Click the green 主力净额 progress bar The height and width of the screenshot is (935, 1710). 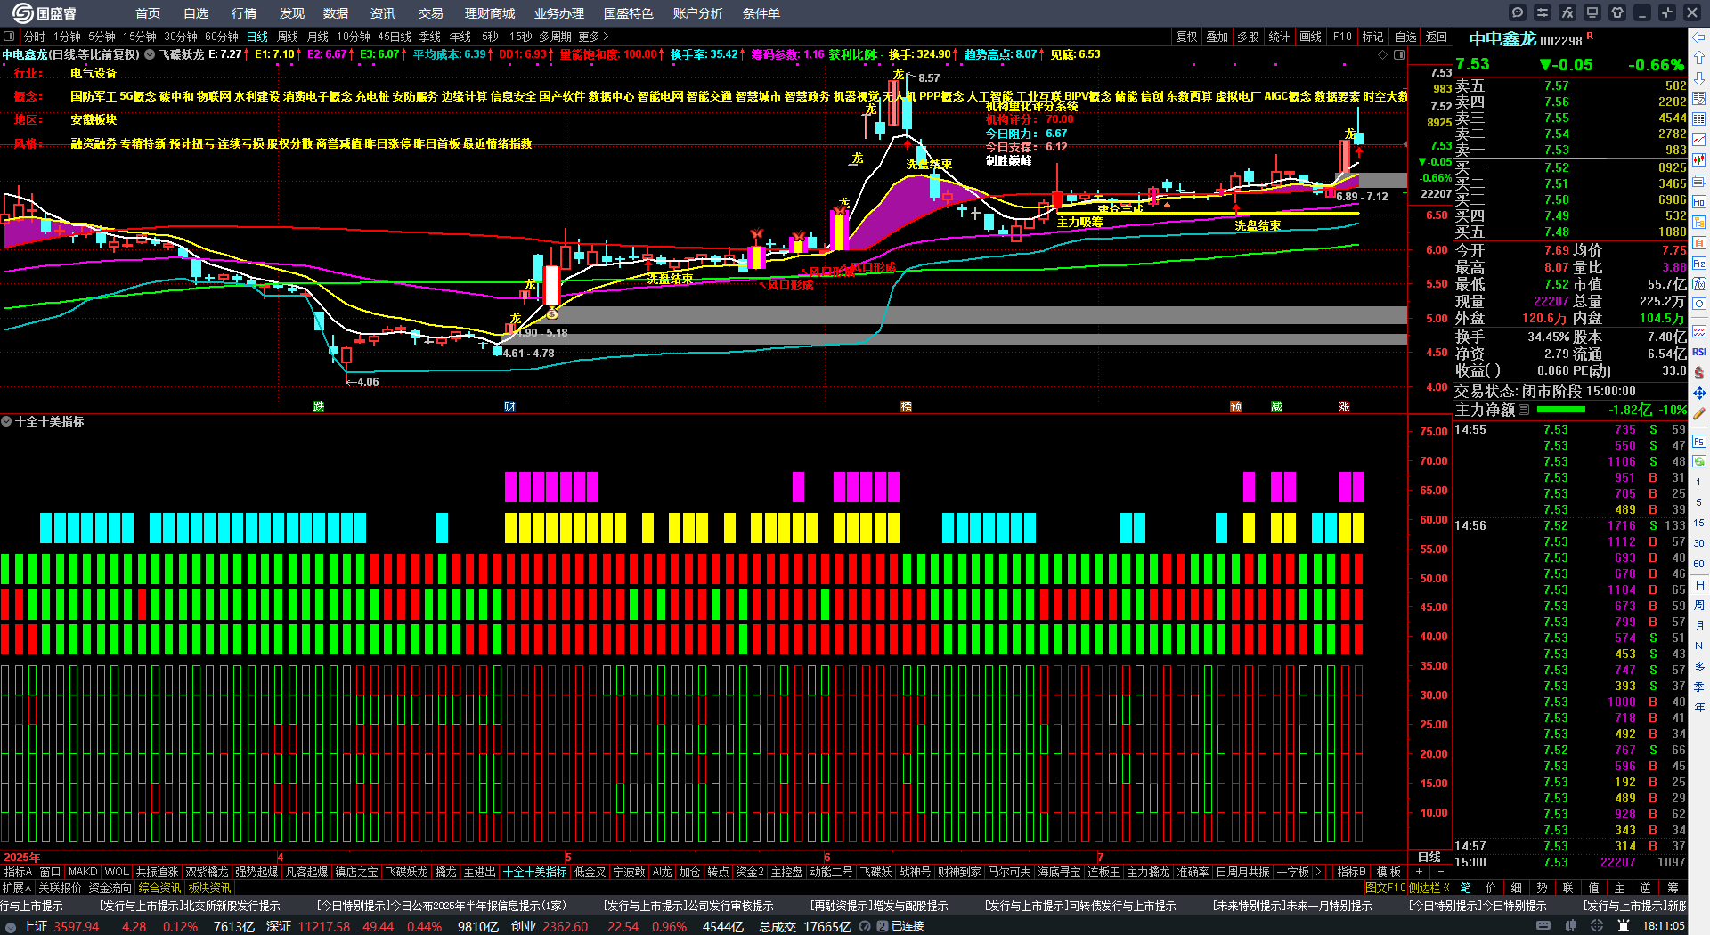pos(1561,410)
